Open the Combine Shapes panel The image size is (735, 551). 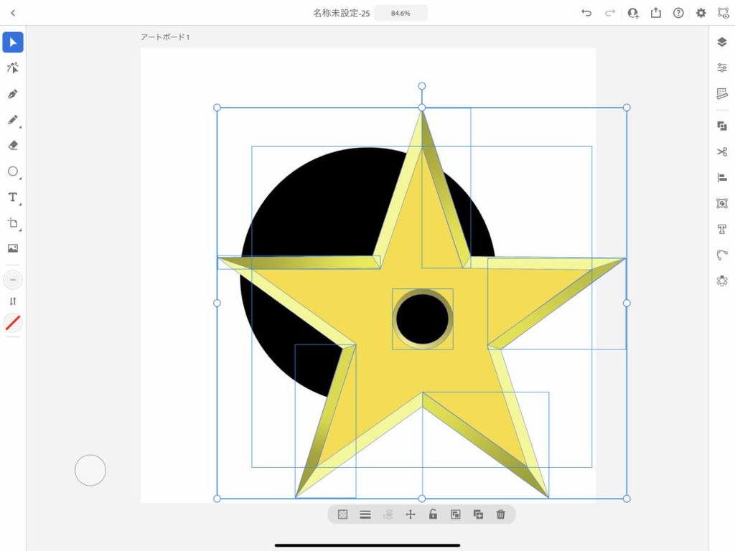pyautogui.click(x=722, y=126)
